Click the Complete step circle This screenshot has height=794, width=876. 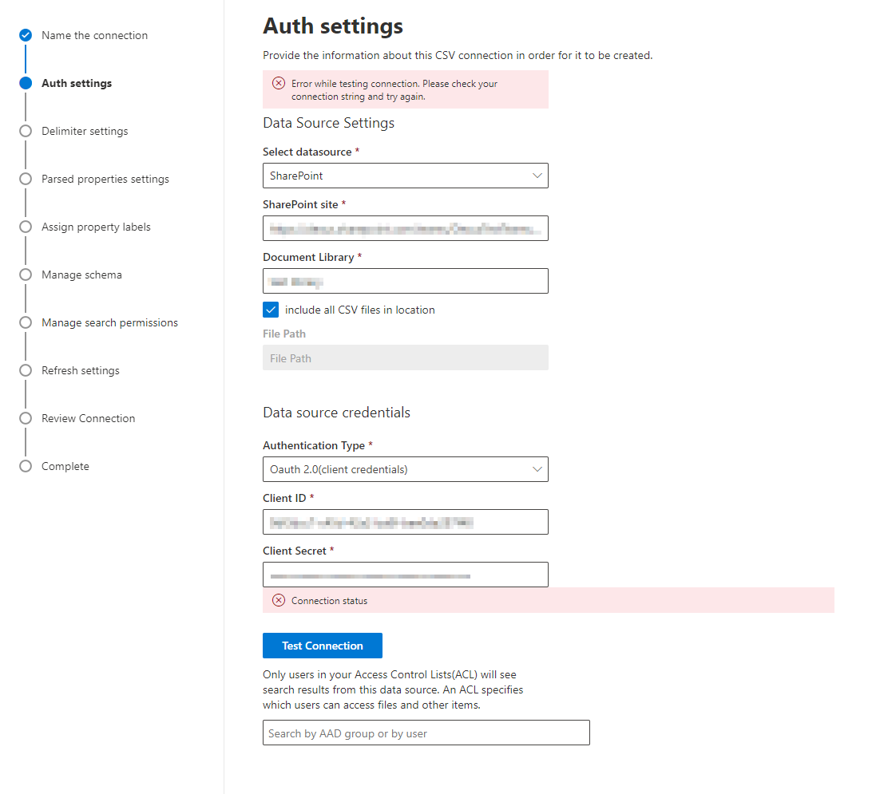[25, 466]
